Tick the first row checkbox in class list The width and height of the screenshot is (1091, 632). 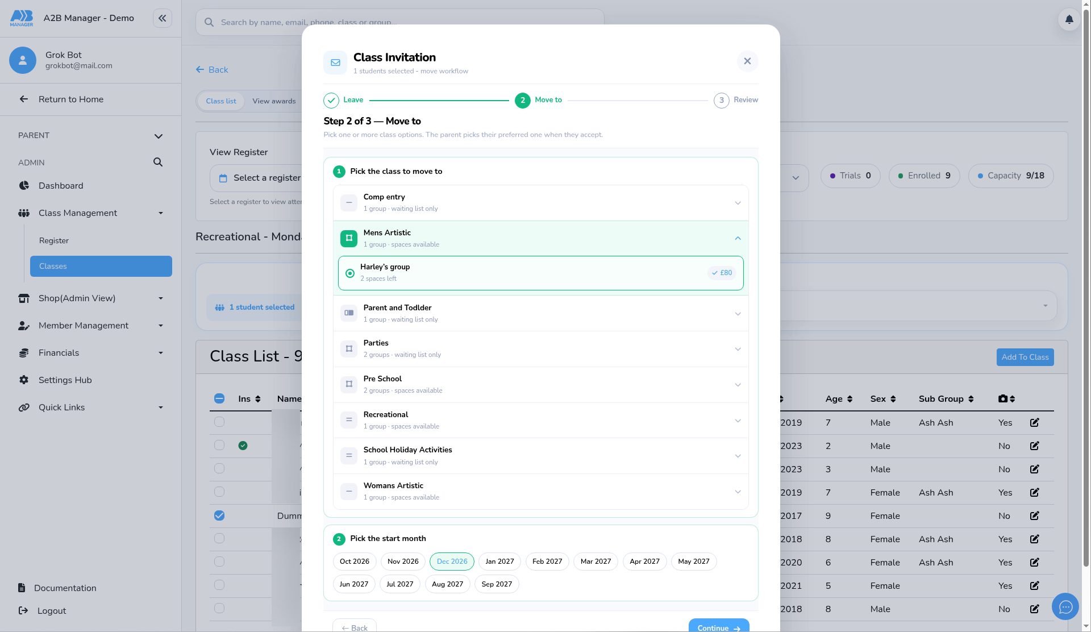coord(219,422)
